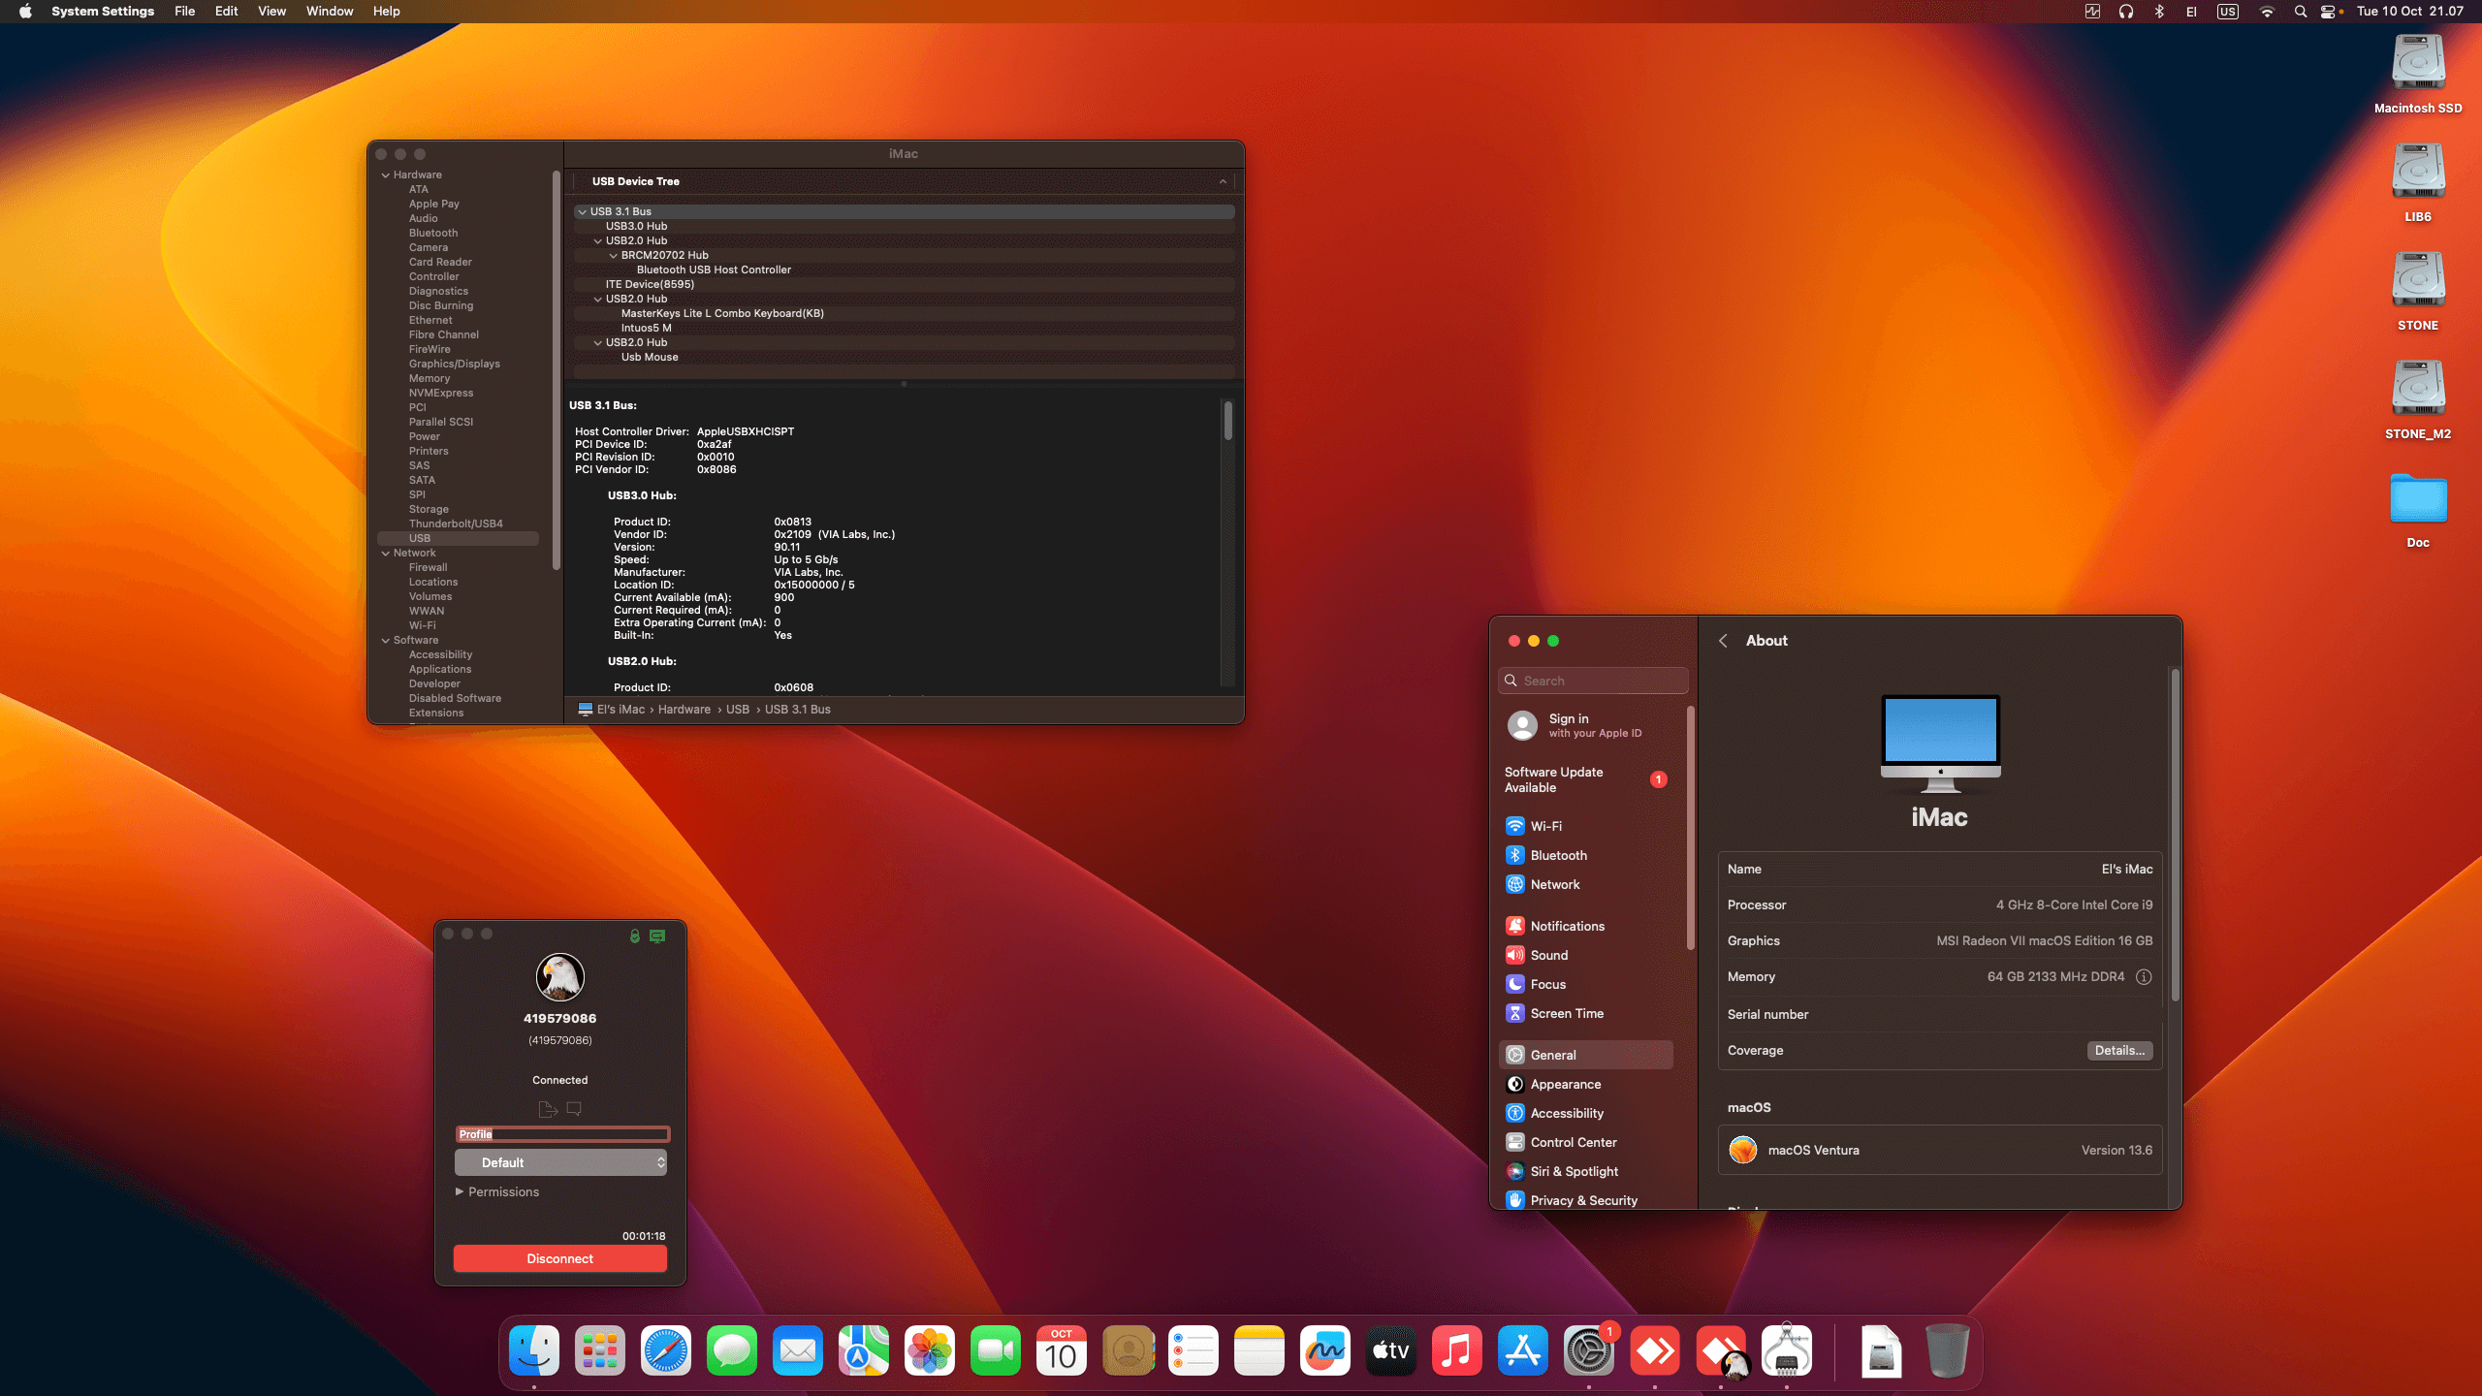Click the Search field in System Settings

click(1593, 681)
